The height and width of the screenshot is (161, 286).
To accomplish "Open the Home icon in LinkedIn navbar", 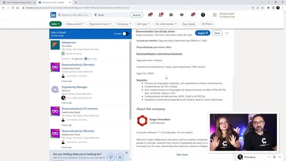I will (150, 15).
